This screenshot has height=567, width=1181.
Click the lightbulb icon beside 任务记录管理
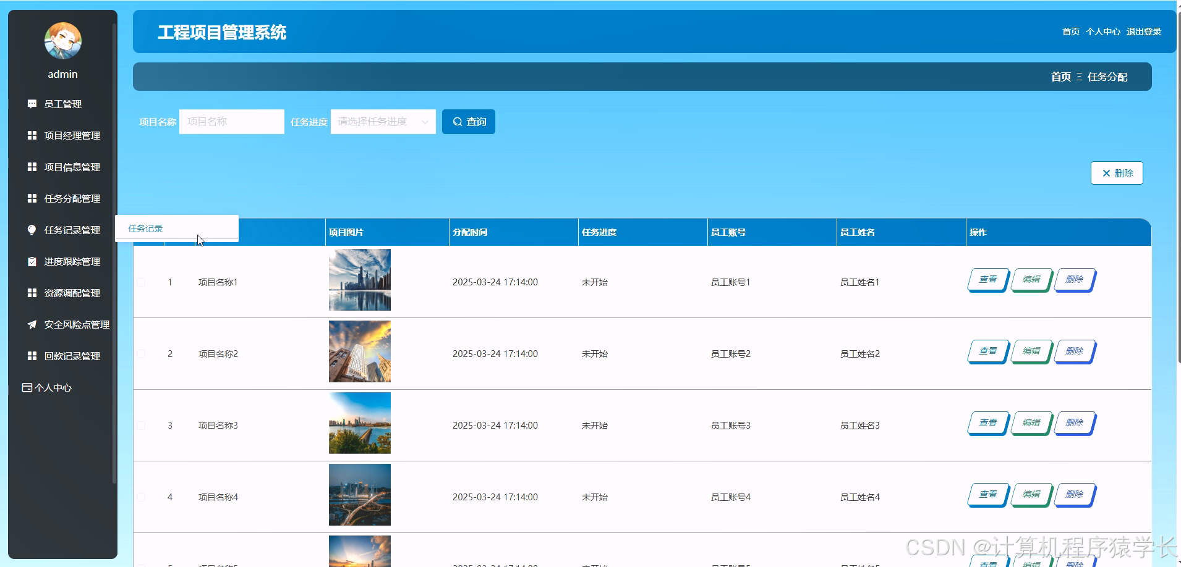coord(32,230)
